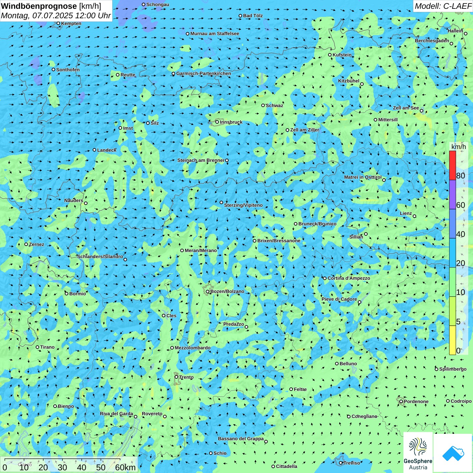Click the "km/h" legend heading

(458, 147)
